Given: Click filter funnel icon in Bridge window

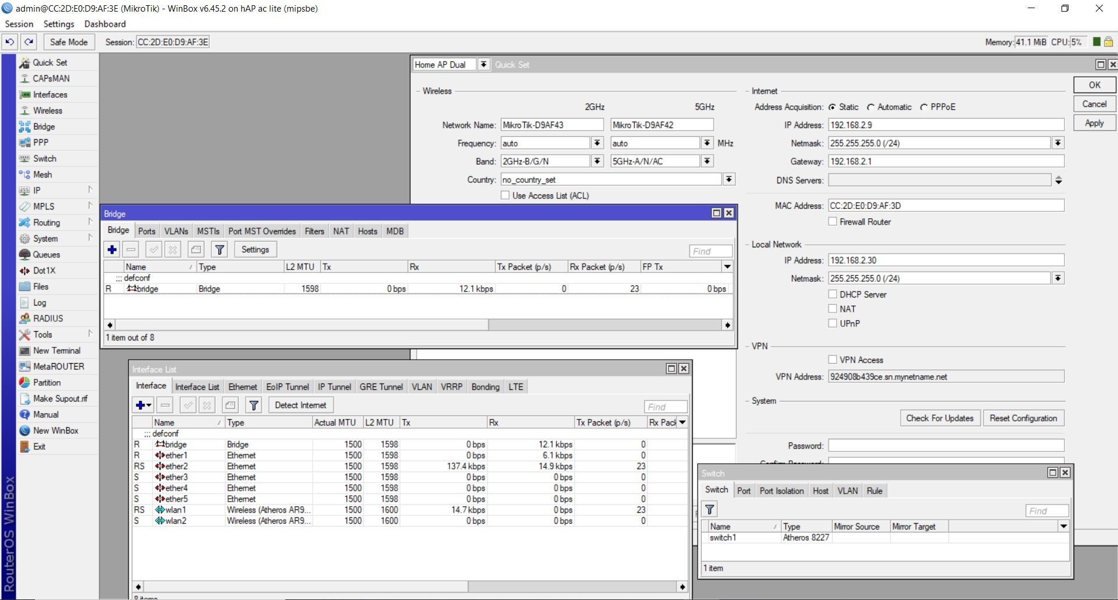Looking at the screenshot, I should click(220, 250).
